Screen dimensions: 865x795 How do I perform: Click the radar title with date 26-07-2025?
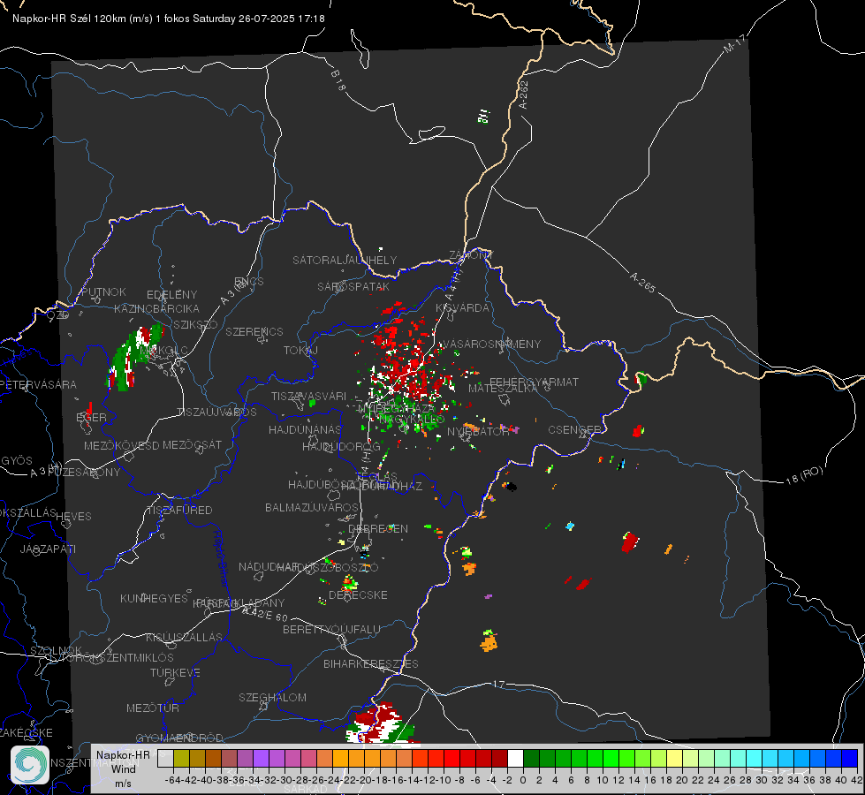click(x=168, y=19)
